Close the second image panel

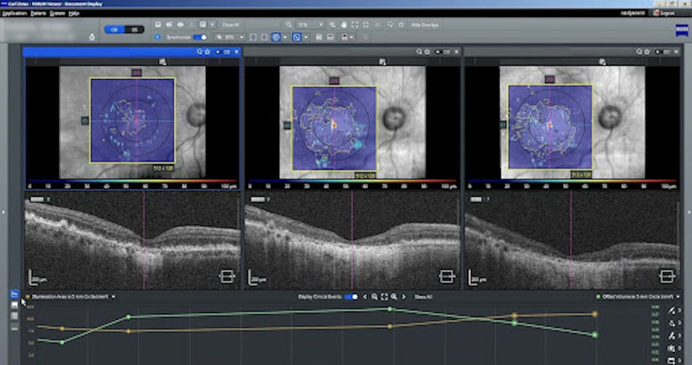(x=456, y=52)
